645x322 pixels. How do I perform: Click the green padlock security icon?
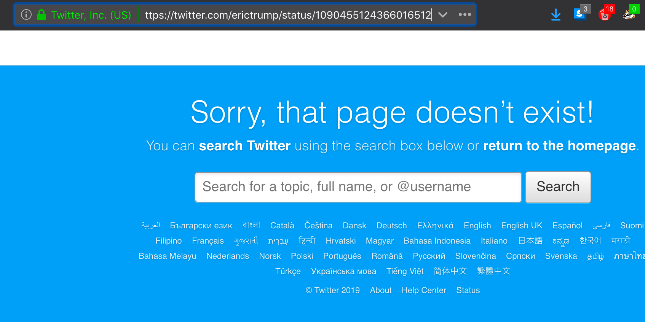[42, 14]
